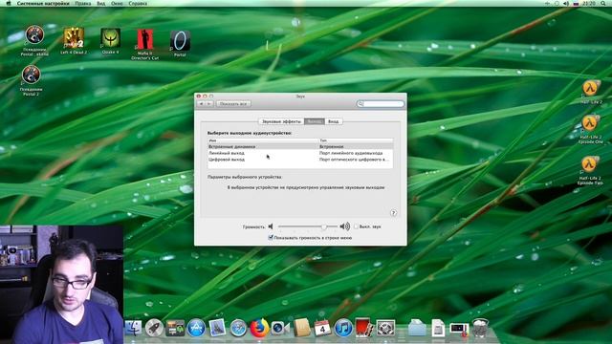
Task: Click the minimized window icon in Dock
Action: (459, 329)
